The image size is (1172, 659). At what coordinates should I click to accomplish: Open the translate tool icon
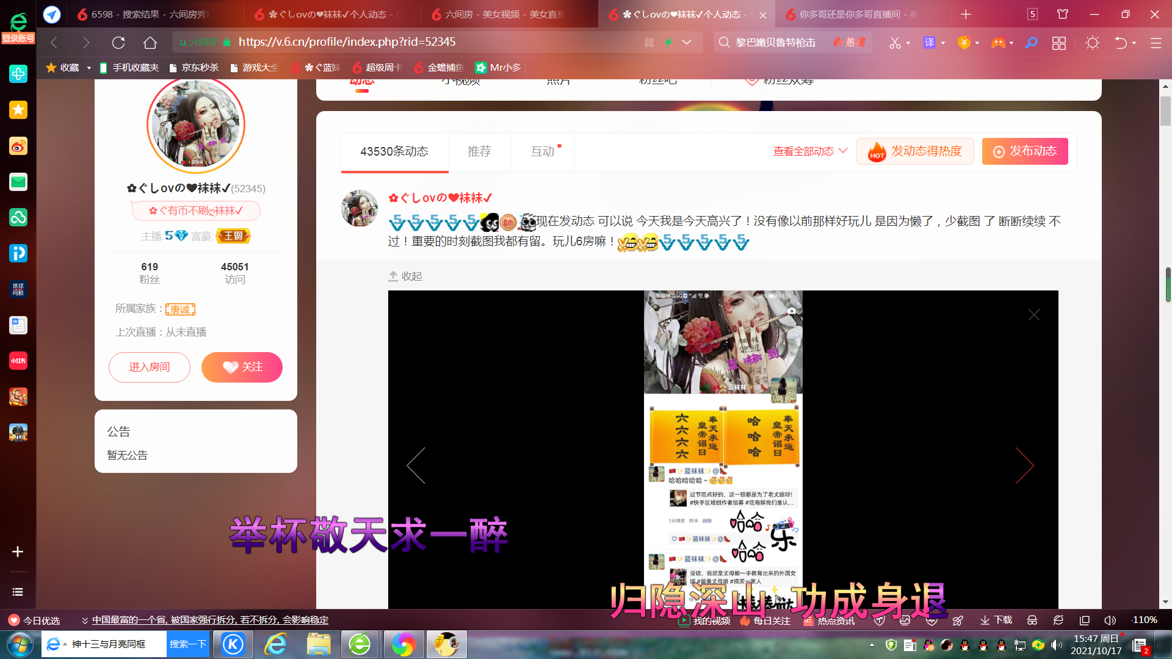point(929,42)
